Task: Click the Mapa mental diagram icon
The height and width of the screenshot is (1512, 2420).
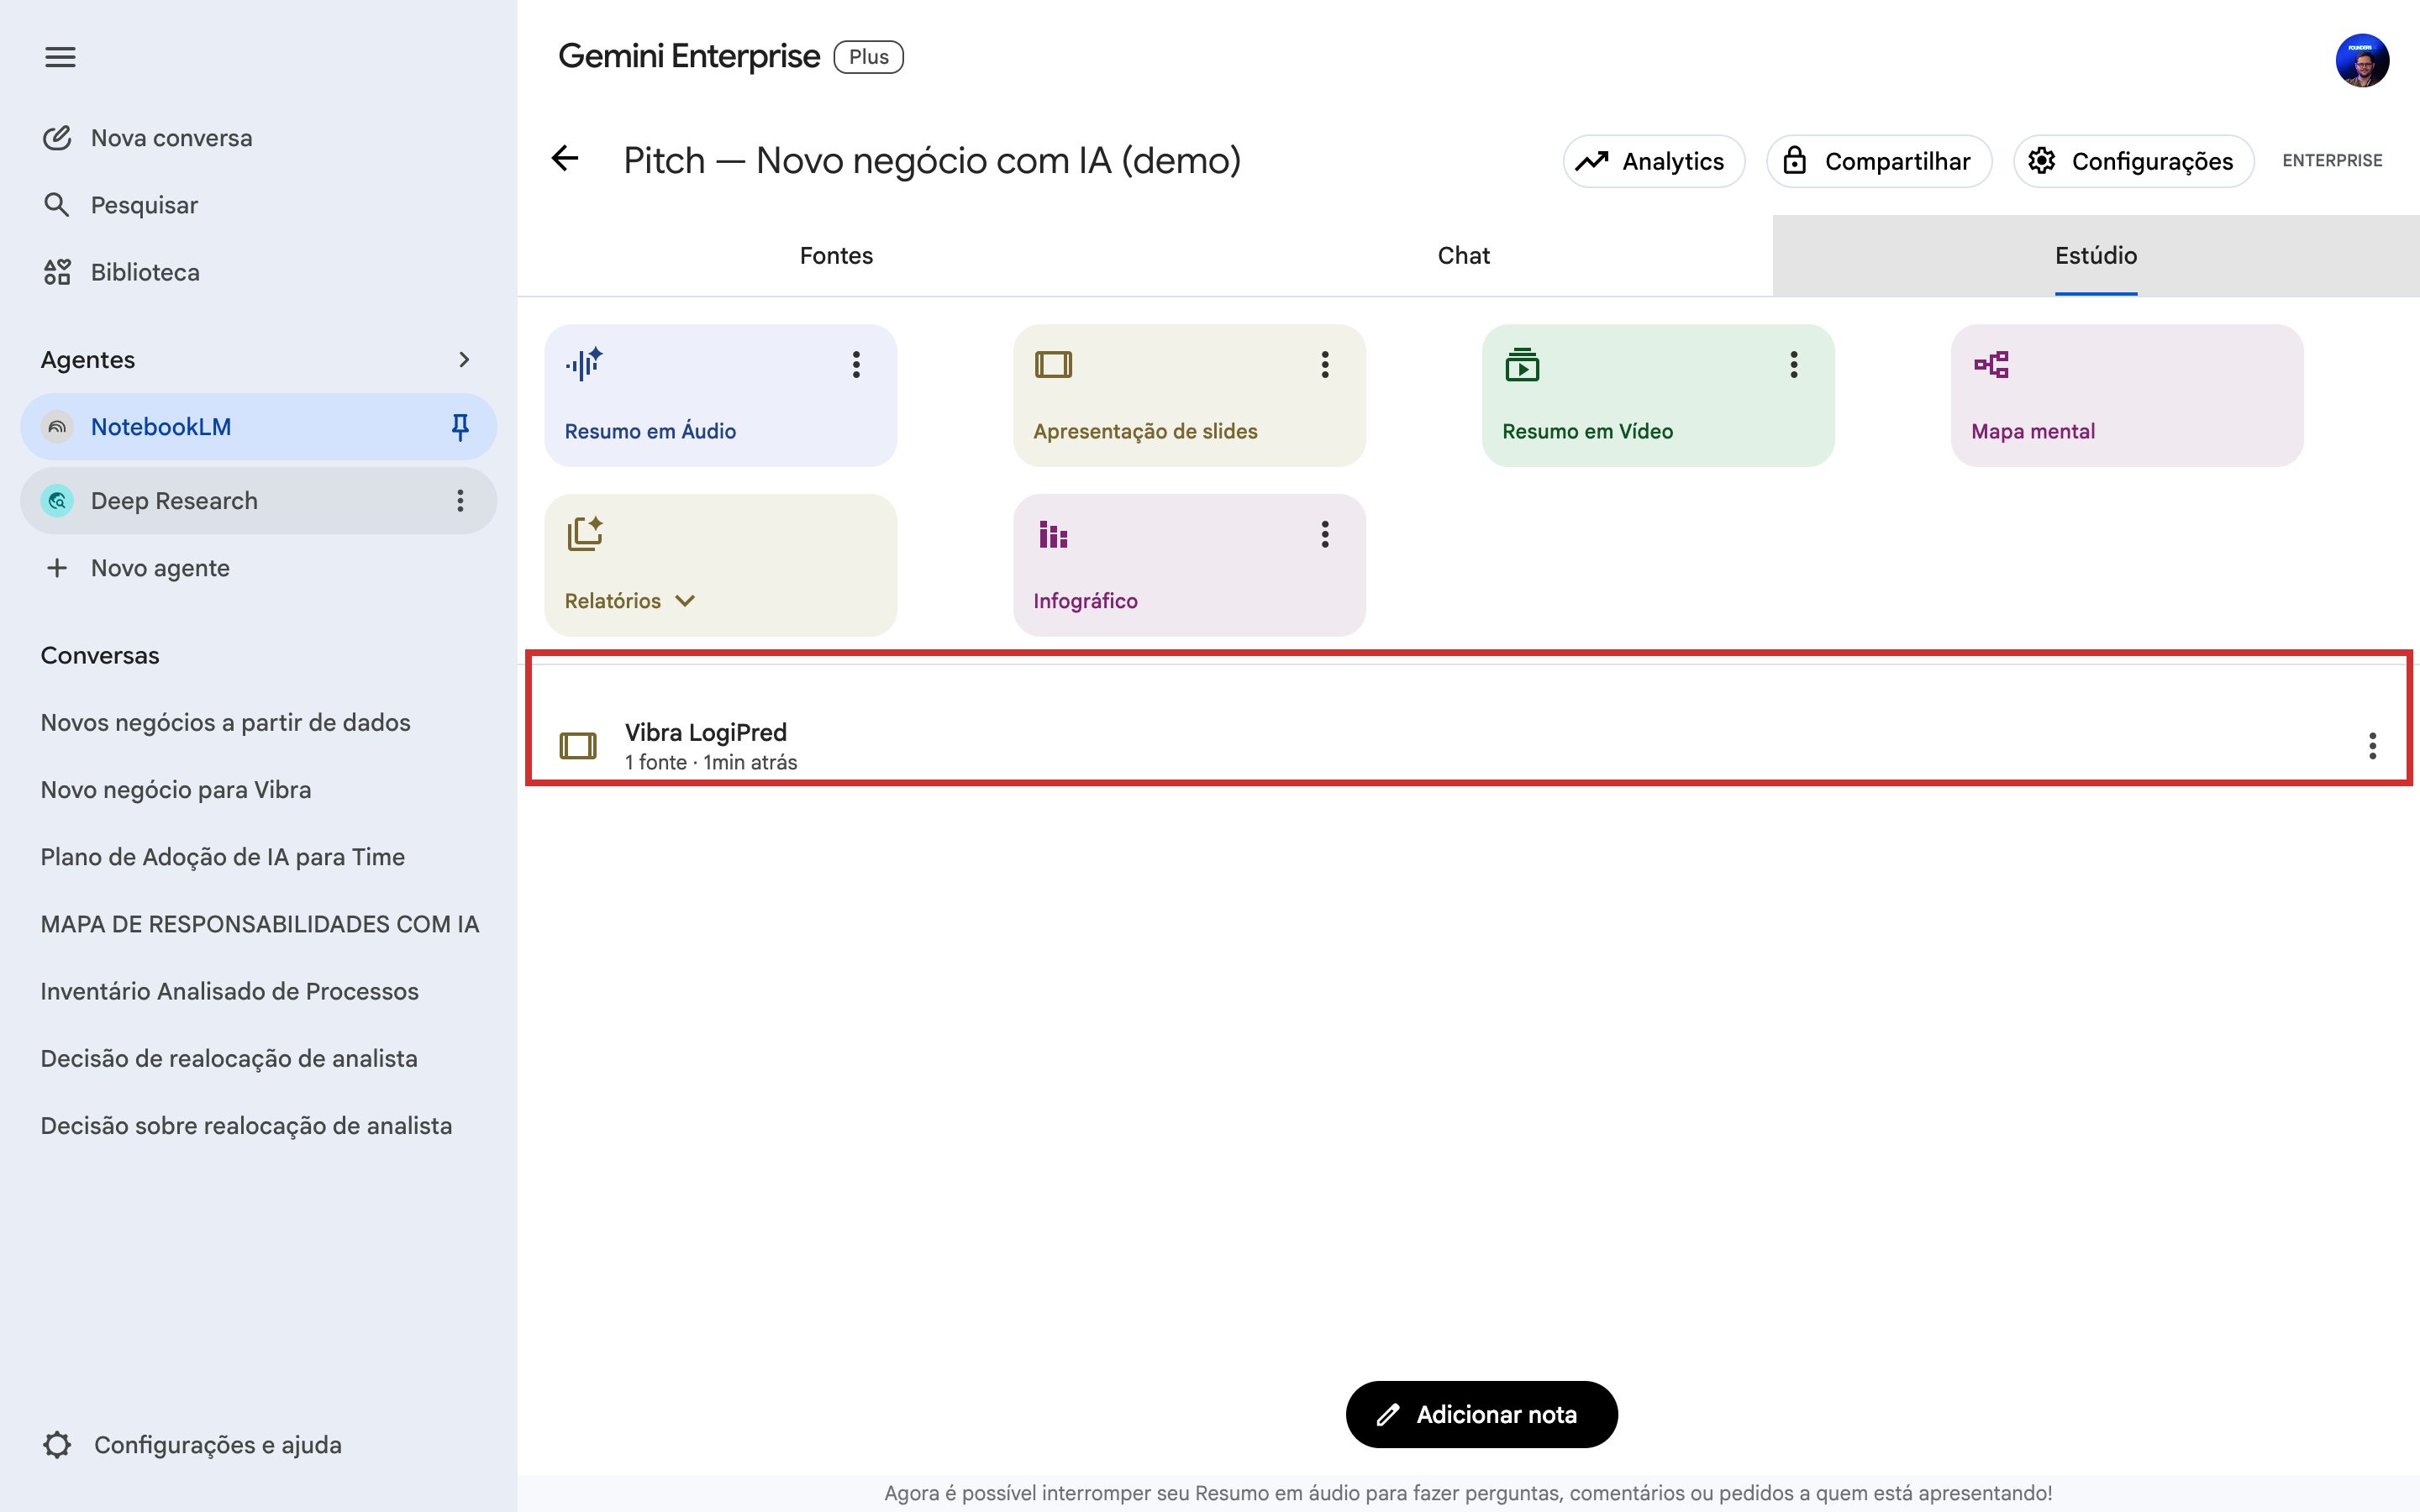Action: tap(1991, 364)
